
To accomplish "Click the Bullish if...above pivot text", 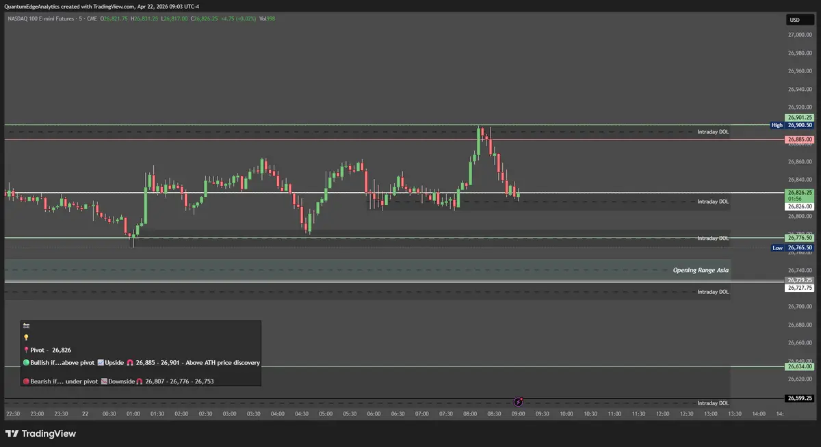I will click(x=62, y=362).
